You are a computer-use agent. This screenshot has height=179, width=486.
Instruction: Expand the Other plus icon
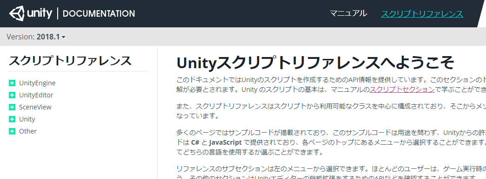click(x=12, y=131)
